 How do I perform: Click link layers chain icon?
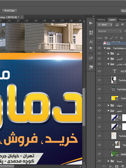[x=104, y=166]
